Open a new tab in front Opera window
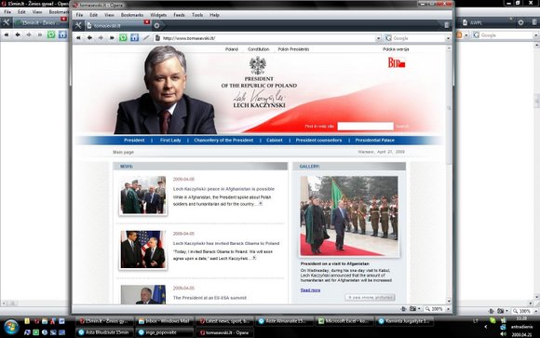The width and height of the screenshot is (540, 338). click(x=156, y=25)
